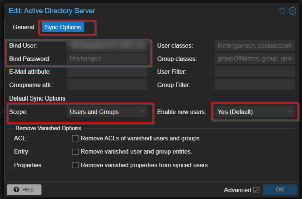Click the reset form icon
This screenshot has height=199, width=302.
(282, 11)
